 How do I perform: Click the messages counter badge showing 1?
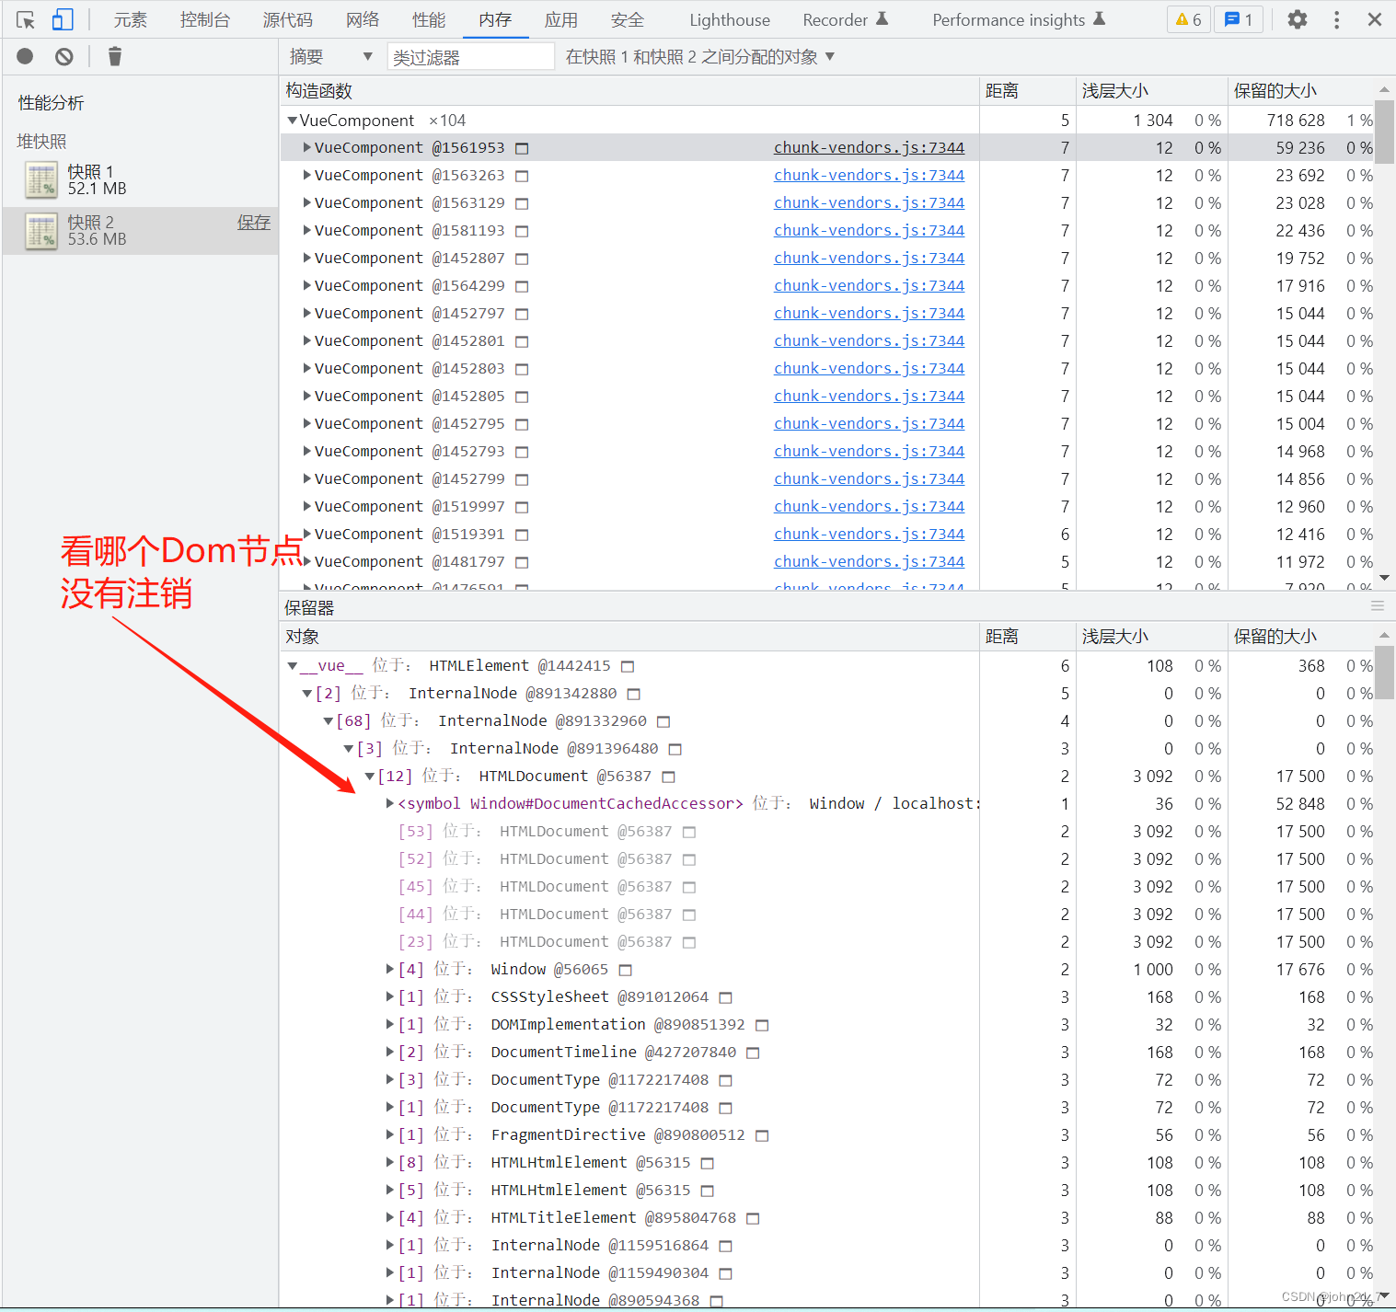pyautogui.click(x=1239, y=19)
